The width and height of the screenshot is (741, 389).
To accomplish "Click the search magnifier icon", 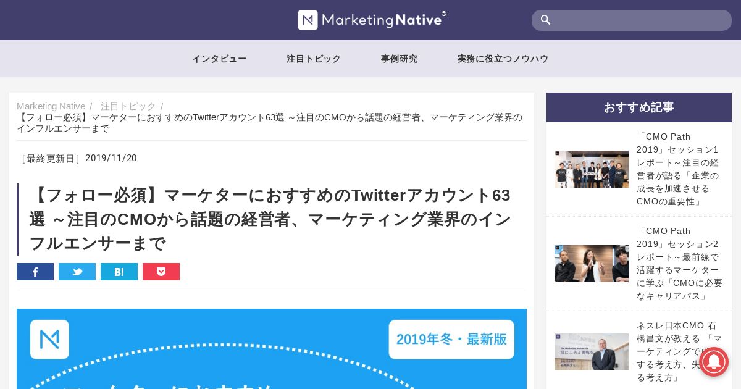I will pos(545,20).
